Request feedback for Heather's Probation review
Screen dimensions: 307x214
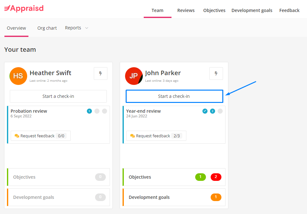41,136
